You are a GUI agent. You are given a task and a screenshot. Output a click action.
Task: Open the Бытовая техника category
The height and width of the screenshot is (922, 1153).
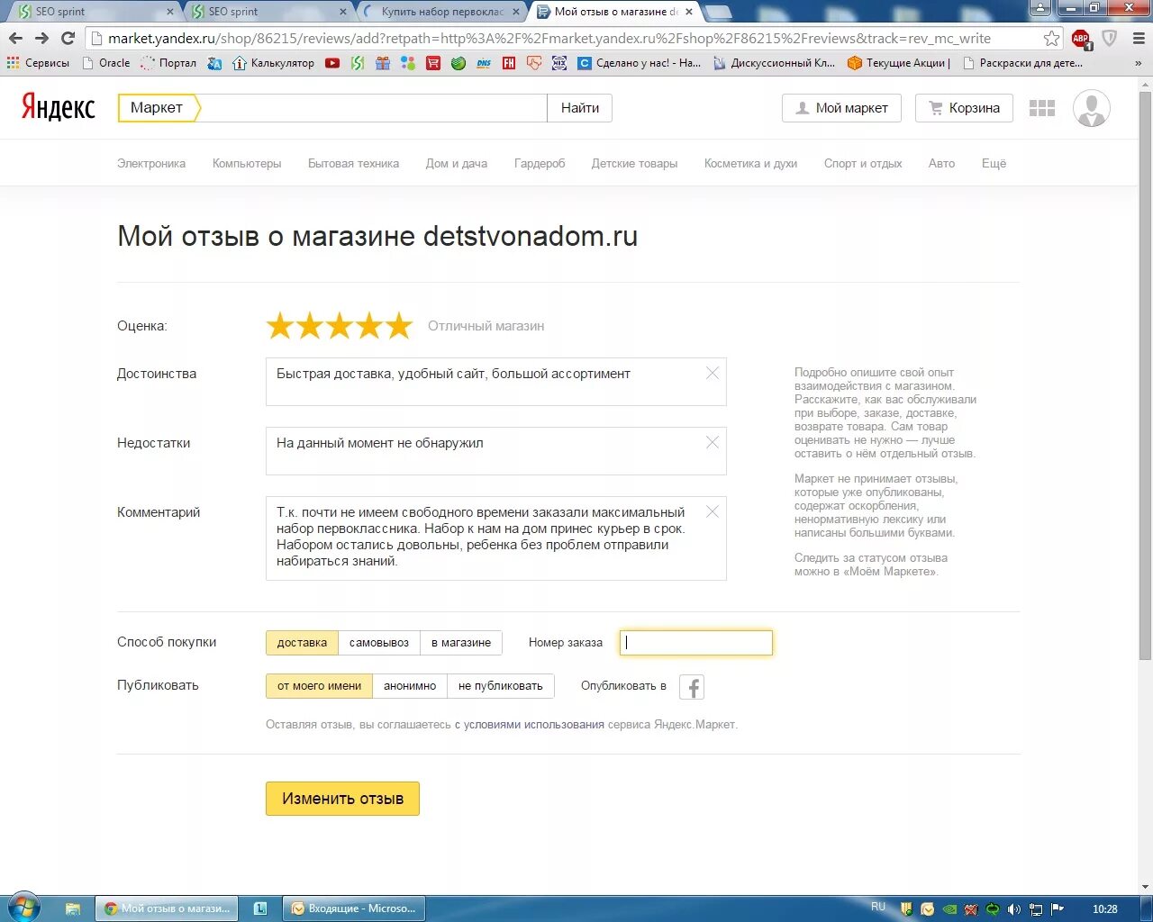(x=353, y=163)
